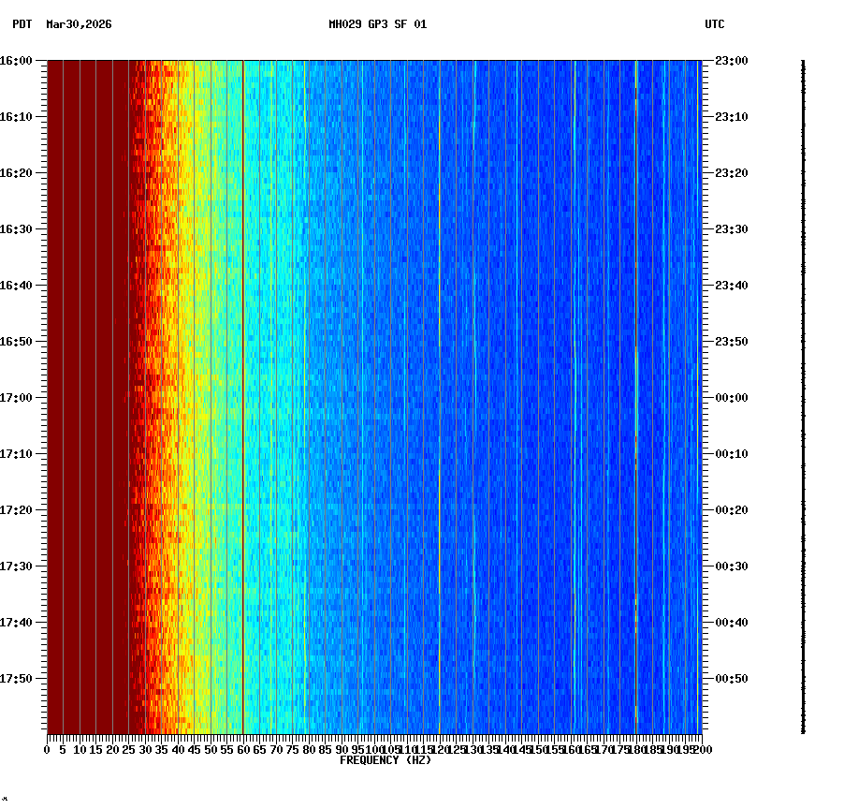Viewport: 844px width, 809px height.
Task: Click the 100 Hz frequency label
Action: point(372,749)
